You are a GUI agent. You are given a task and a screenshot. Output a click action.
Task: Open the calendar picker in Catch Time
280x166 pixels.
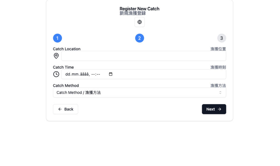point(110,74)
